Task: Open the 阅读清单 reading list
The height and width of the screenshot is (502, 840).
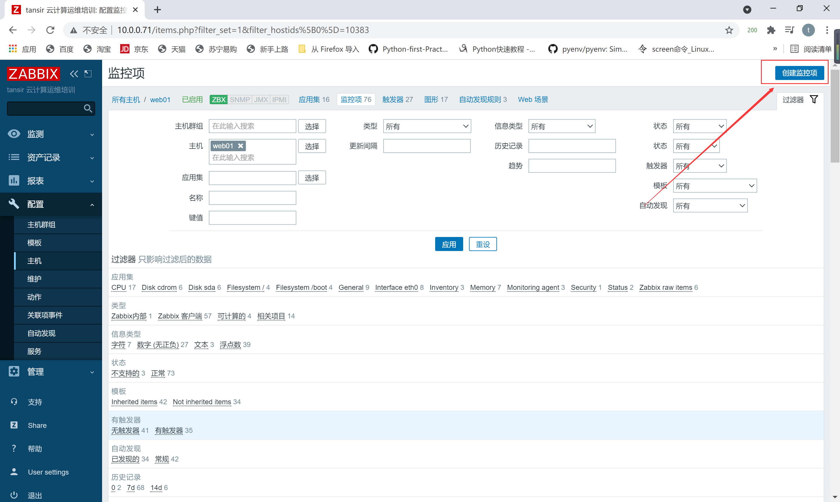Action: point(811,49)
